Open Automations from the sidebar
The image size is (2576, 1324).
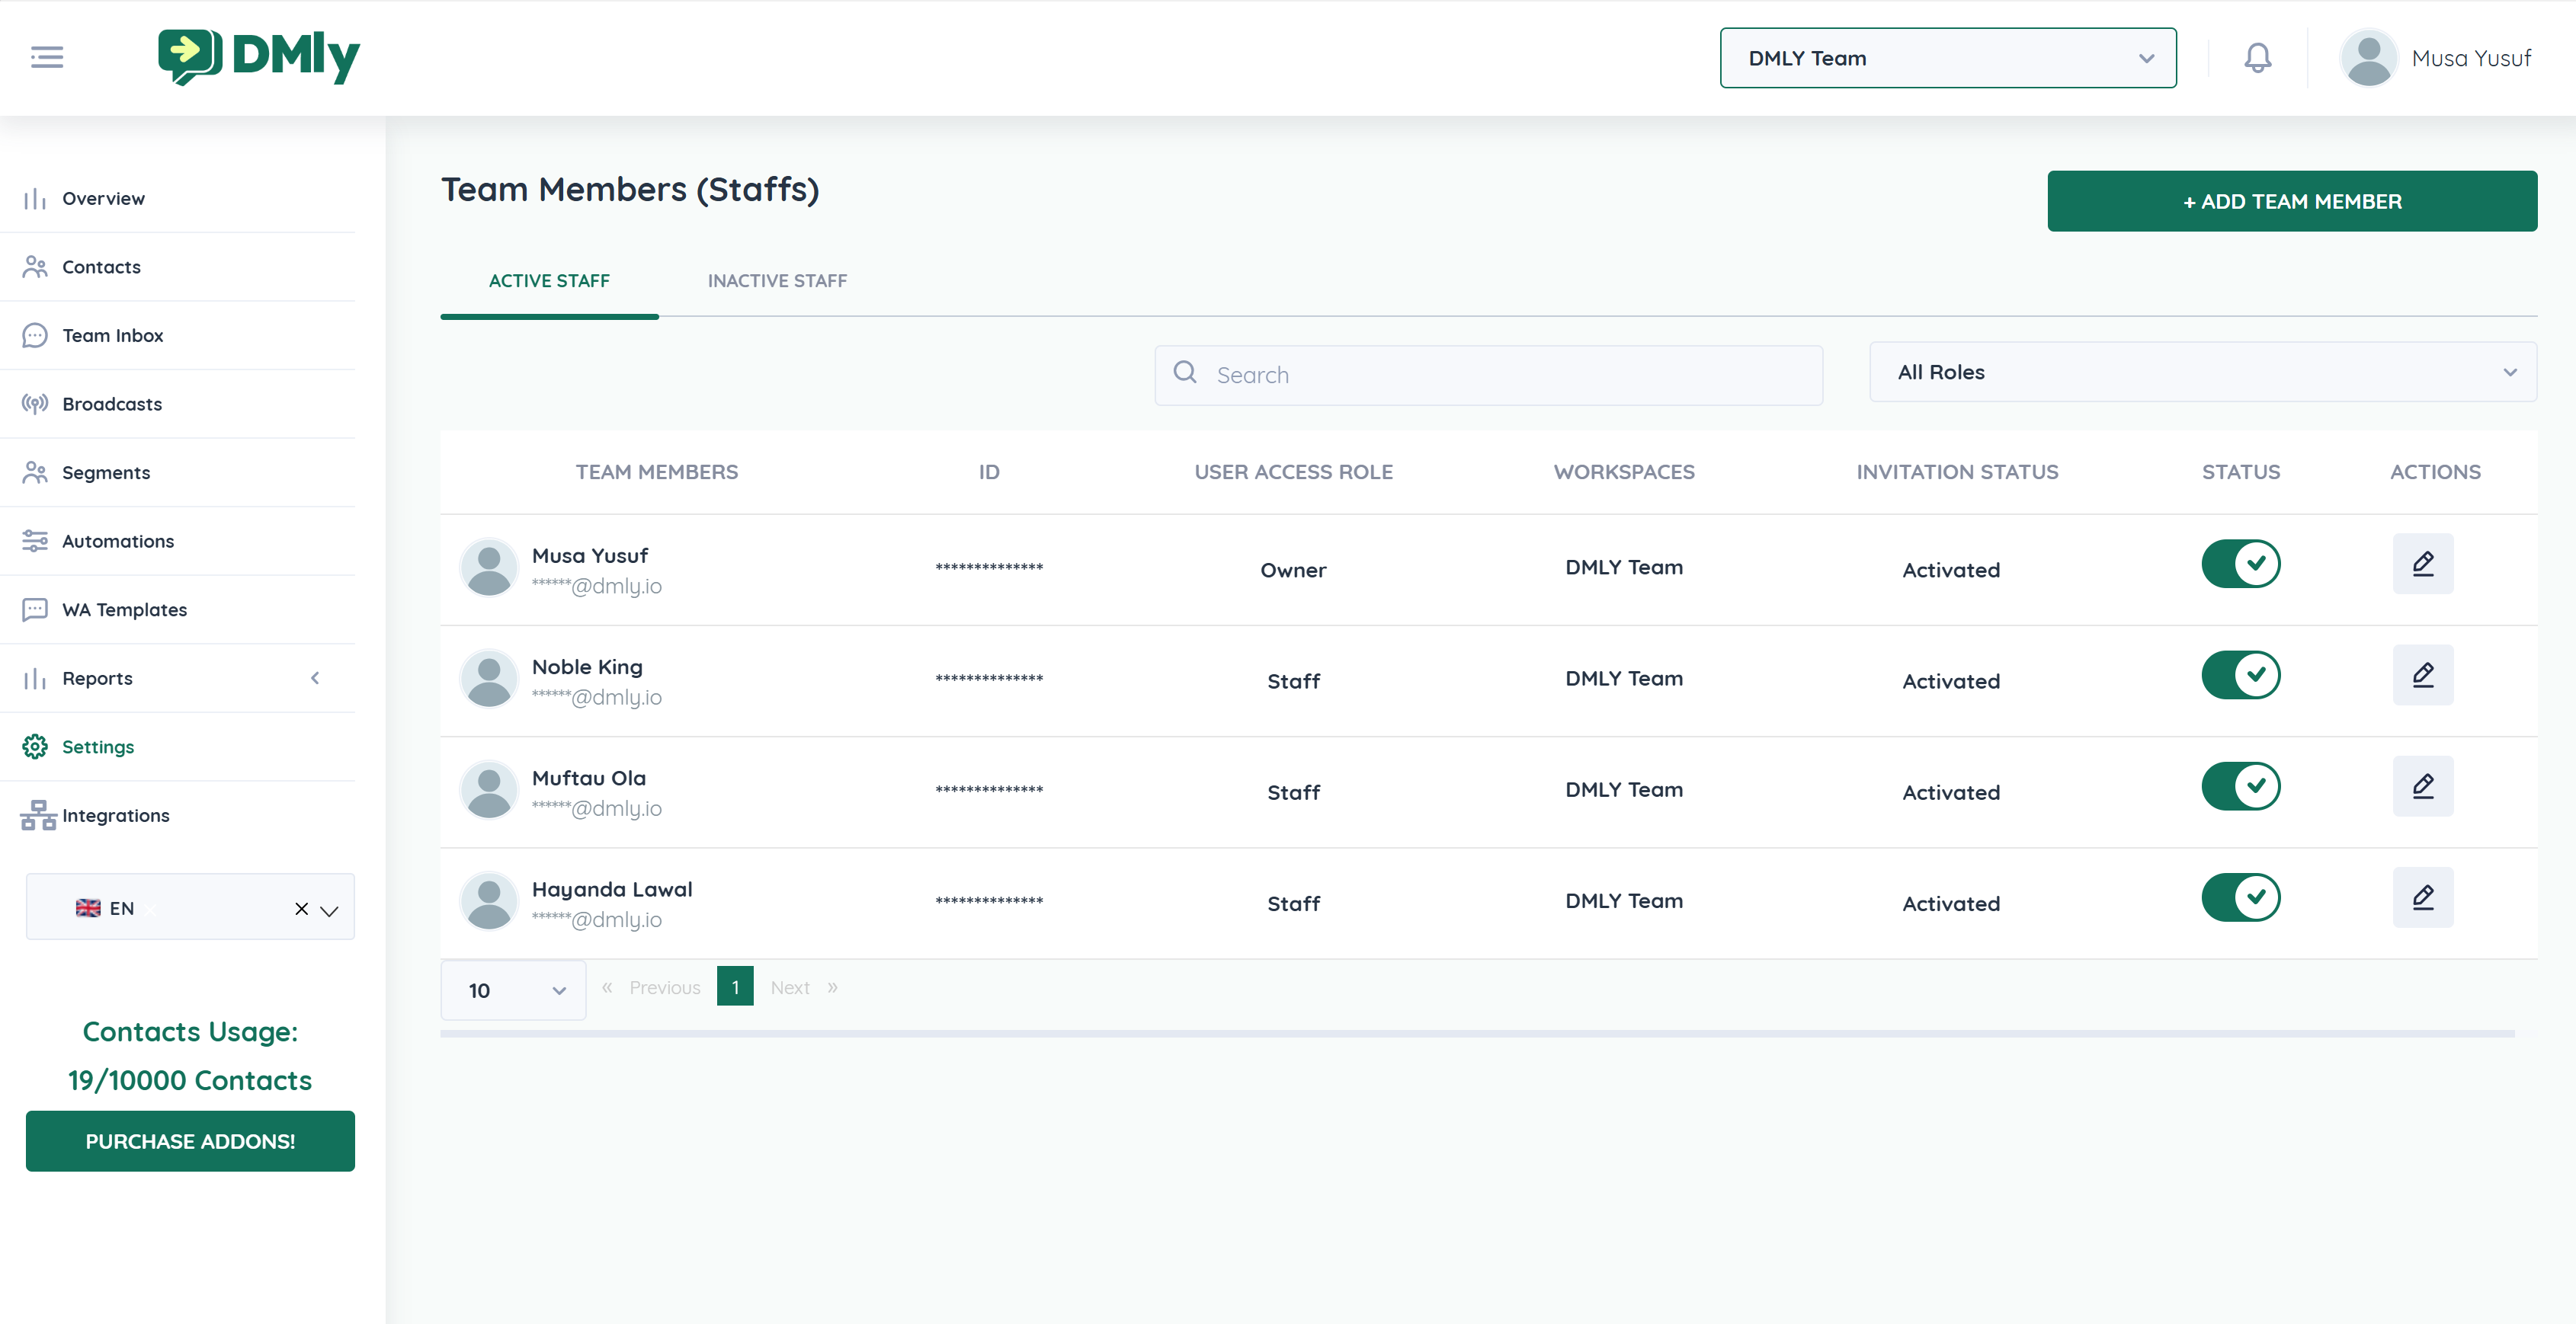tap(117, 541)
